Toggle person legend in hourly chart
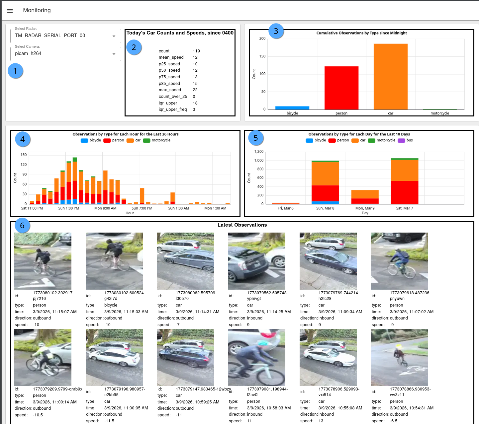 [x=114, y=140]
